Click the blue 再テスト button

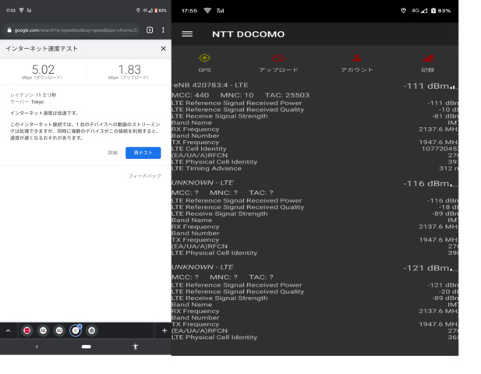click(x=143, y=153)
